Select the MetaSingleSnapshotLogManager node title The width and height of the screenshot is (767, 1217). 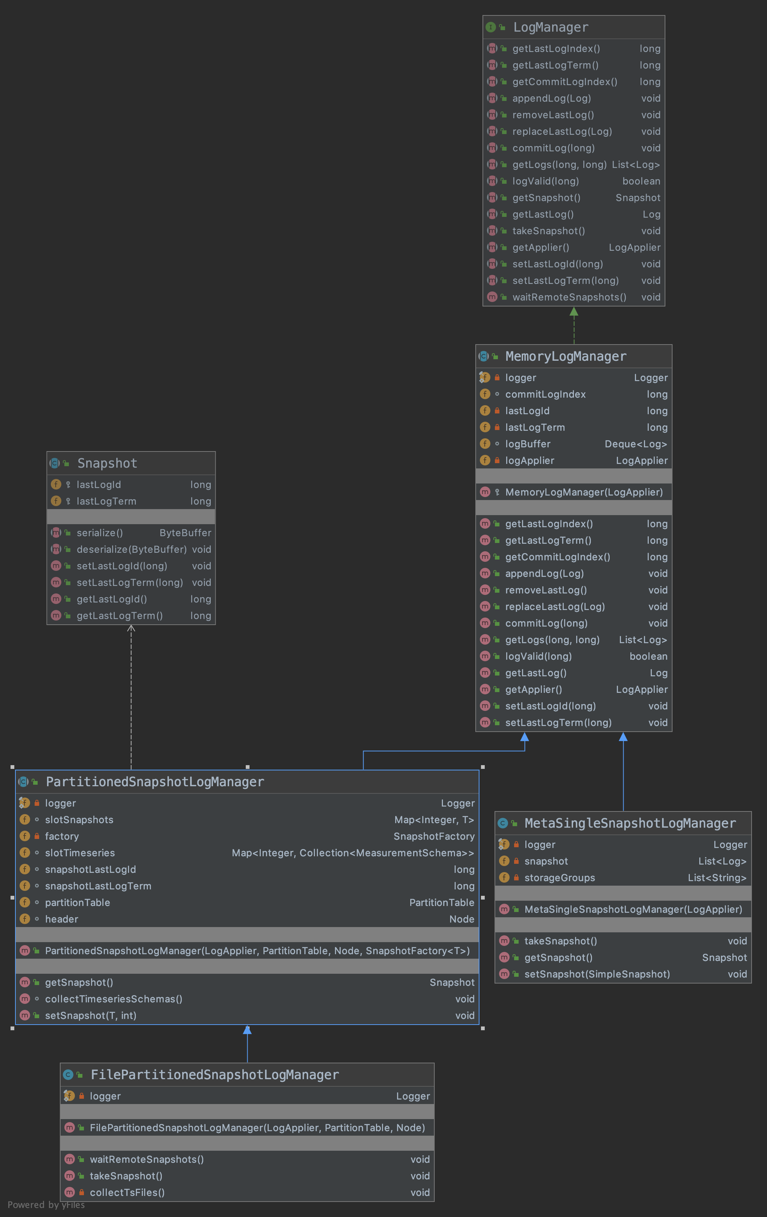630,823
